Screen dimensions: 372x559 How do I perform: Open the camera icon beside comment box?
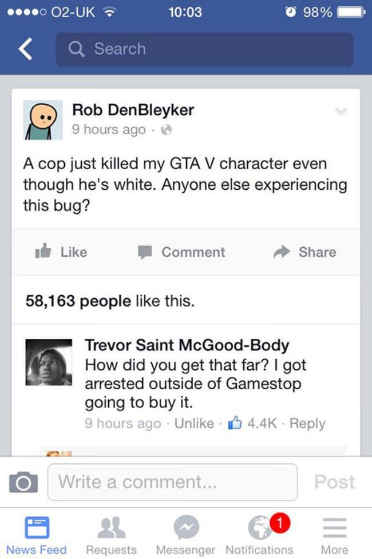coord(23,482)
